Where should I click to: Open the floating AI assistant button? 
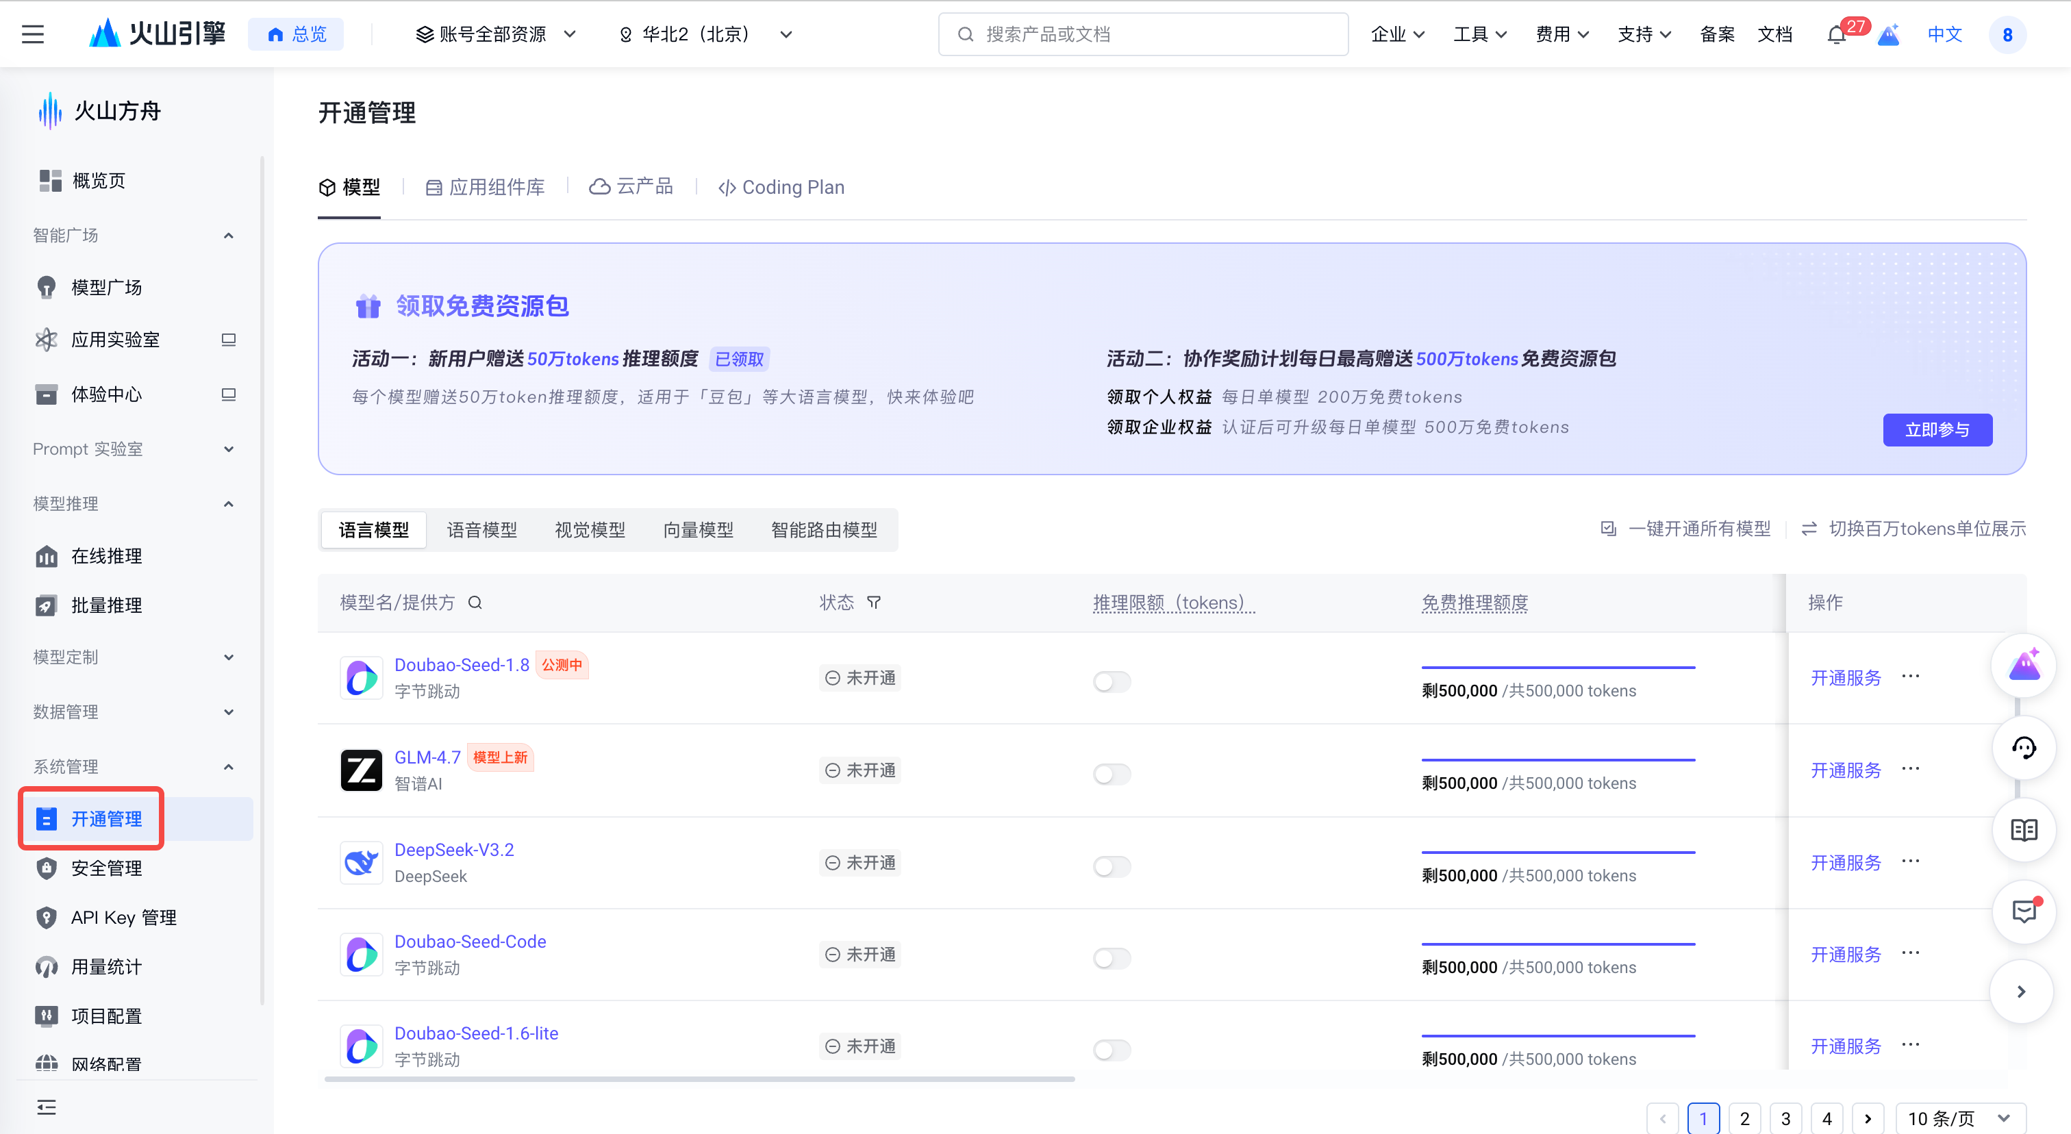coord(2024,666)
